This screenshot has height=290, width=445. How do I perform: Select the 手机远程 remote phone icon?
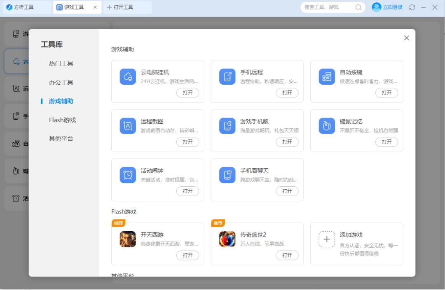tap(227, 77)
